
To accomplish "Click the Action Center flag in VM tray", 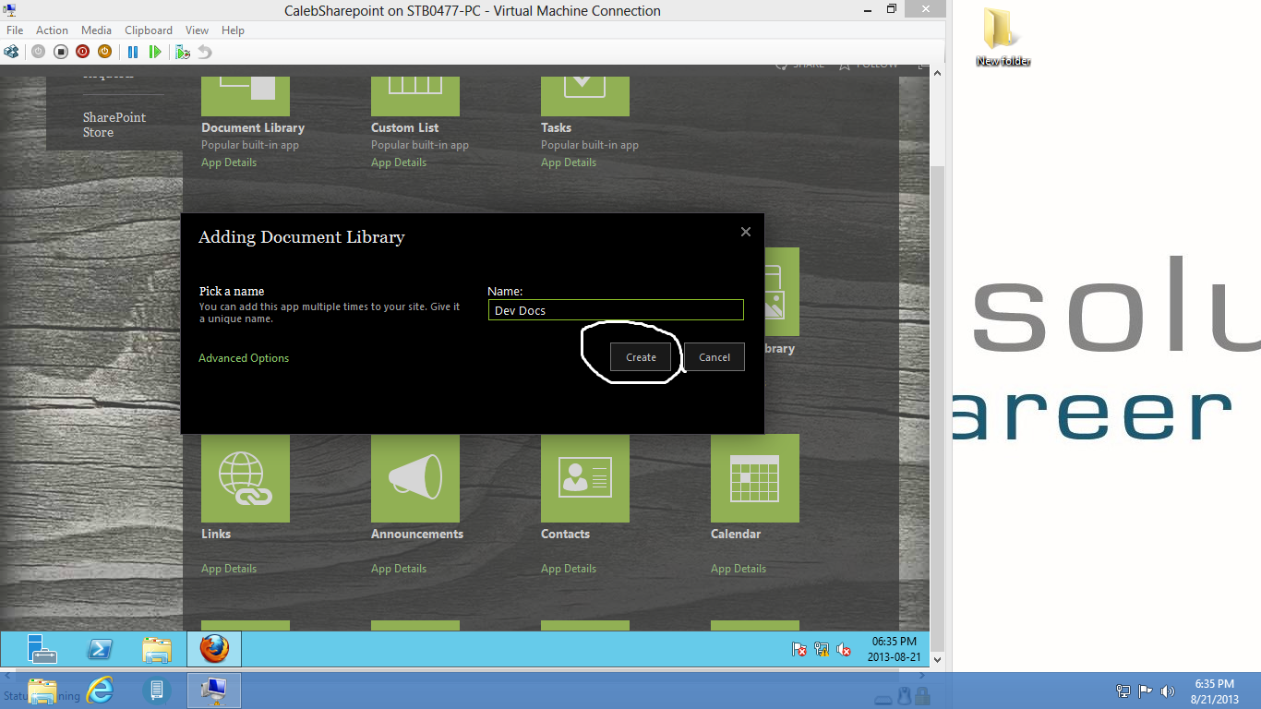I will pos(799,650).
